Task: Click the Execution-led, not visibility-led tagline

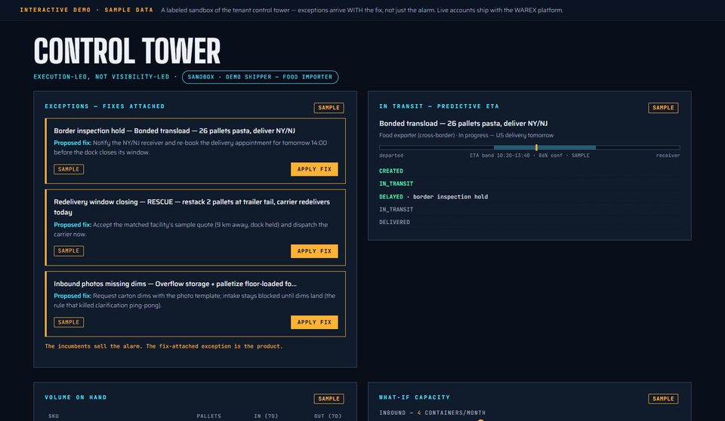Action: pyautogui.click(x=101, y=77)
